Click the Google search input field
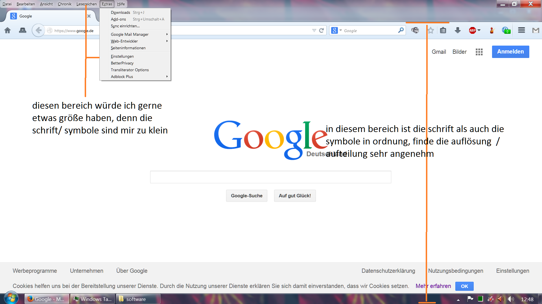Viewport: 542px width, 304px height. [270, 177]
